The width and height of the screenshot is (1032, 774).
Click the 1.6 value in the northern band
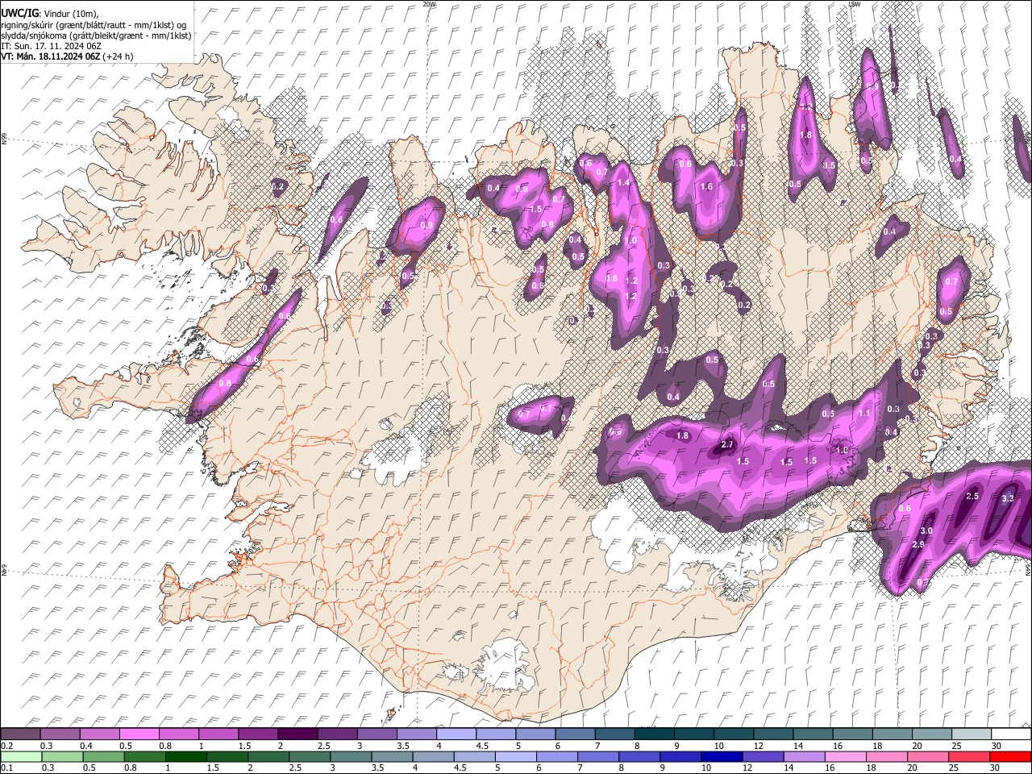[707, 187]
